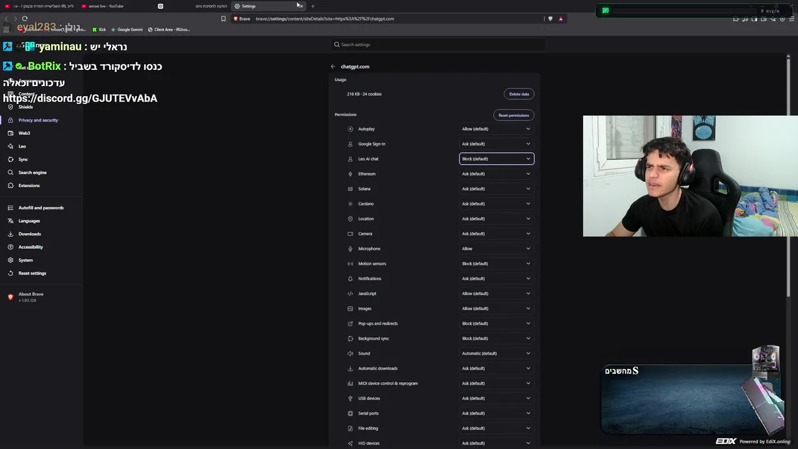Image resolution: width=798 pixels, height=449 pixels.
Task: Open the Cardano permission dropdown
Action: pyautogui.click(x=496, y=204)
